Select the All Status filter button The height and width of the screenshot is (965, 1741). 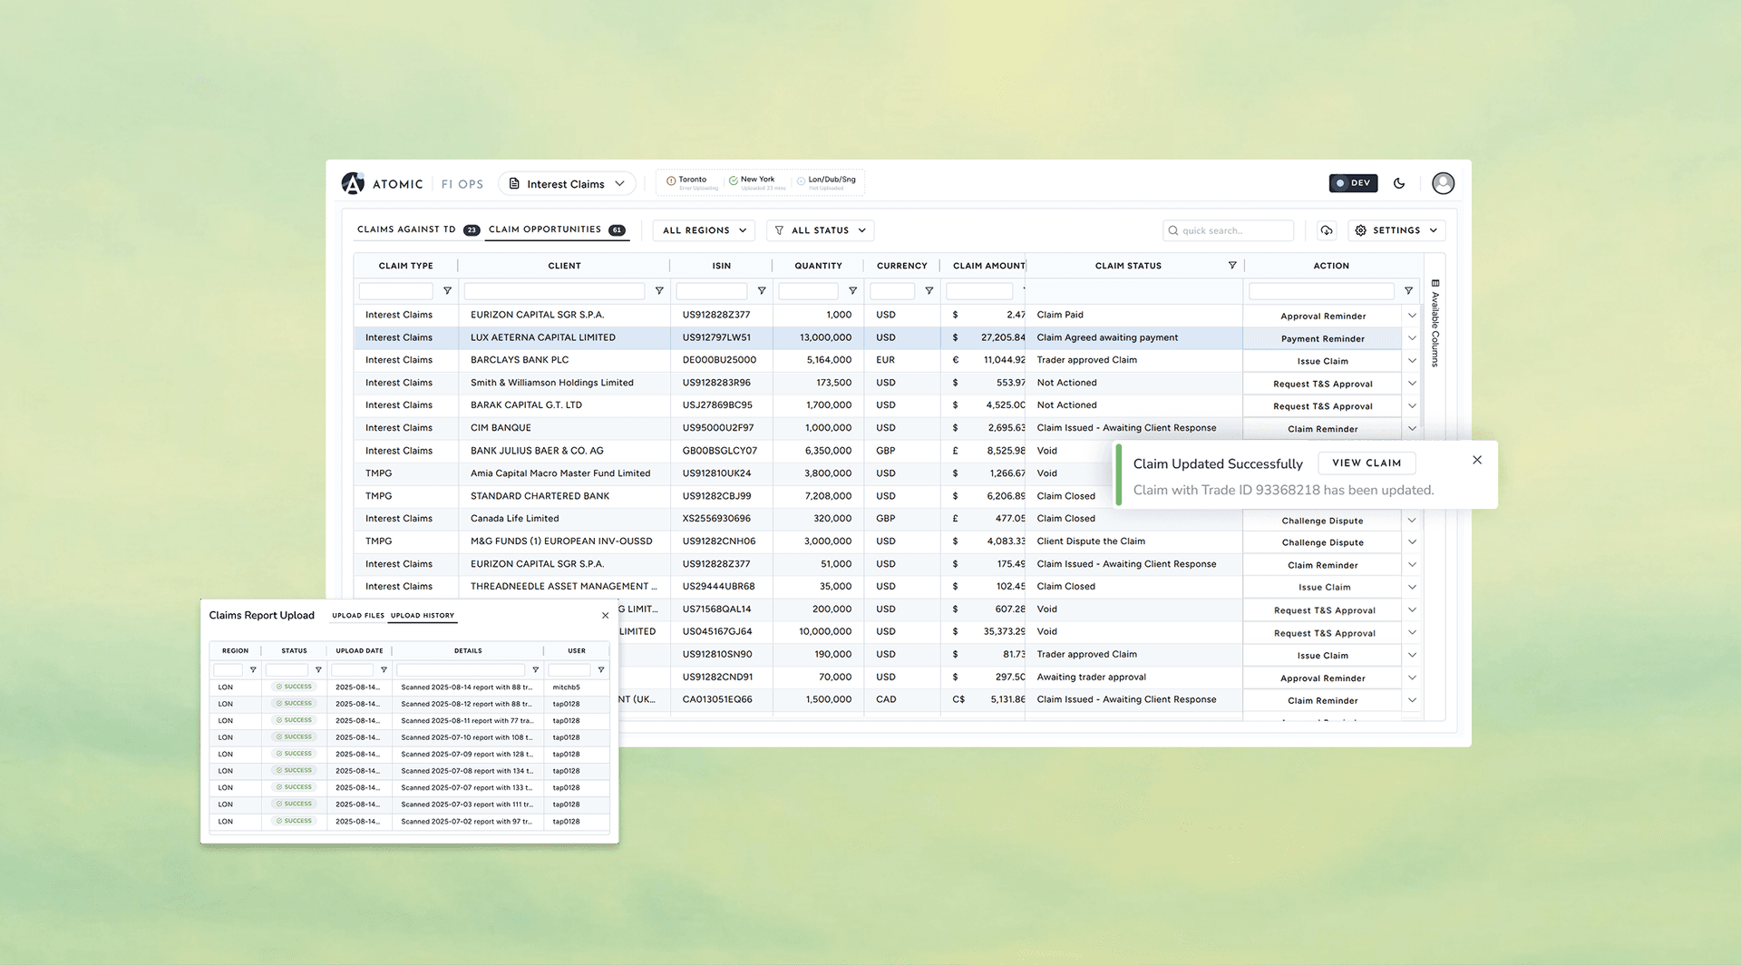click(x=820, y=229)
